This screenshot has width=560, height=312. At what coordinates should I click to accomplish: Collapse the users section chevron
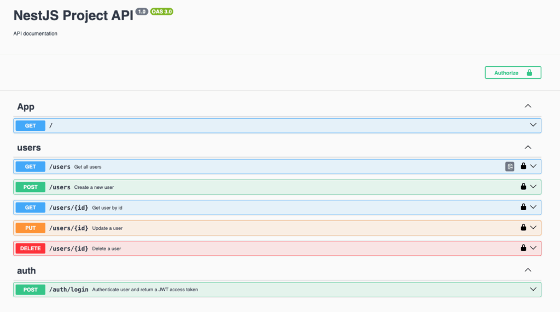(x=528, y=147)
